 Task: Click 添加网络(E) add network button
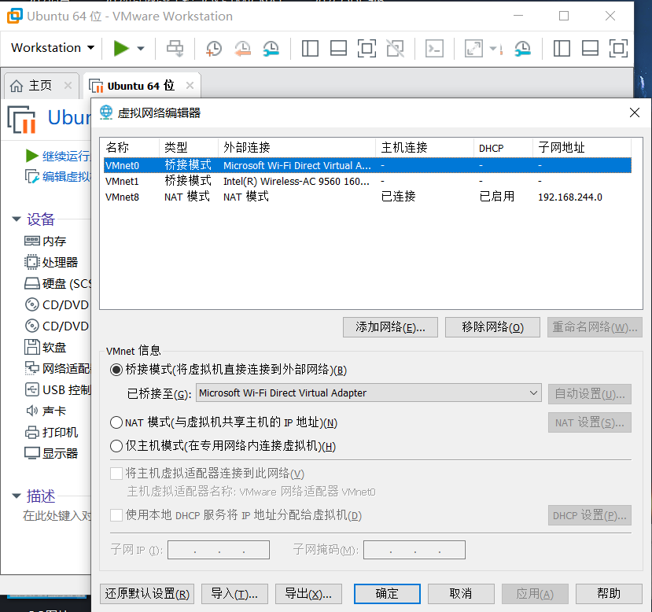pos(390,327)
